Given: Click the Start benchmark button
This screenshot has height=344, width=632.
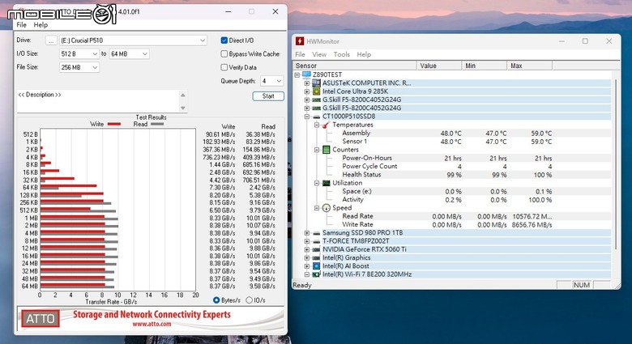Looking at the screenshot, I should pos(268,96).
